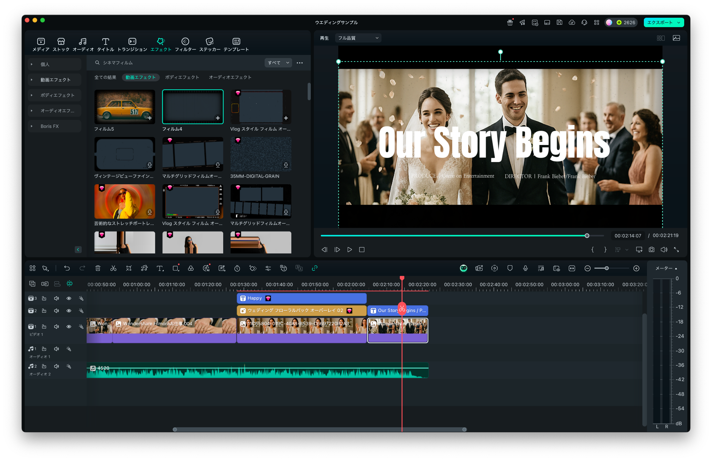Click mark-in curly brace button
The height and width of the screenshot is (461, 712).
point(593,250)
